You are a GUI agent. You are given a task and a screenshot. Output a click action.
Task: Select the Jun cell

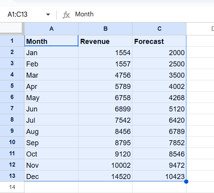(x=51, y=108)
